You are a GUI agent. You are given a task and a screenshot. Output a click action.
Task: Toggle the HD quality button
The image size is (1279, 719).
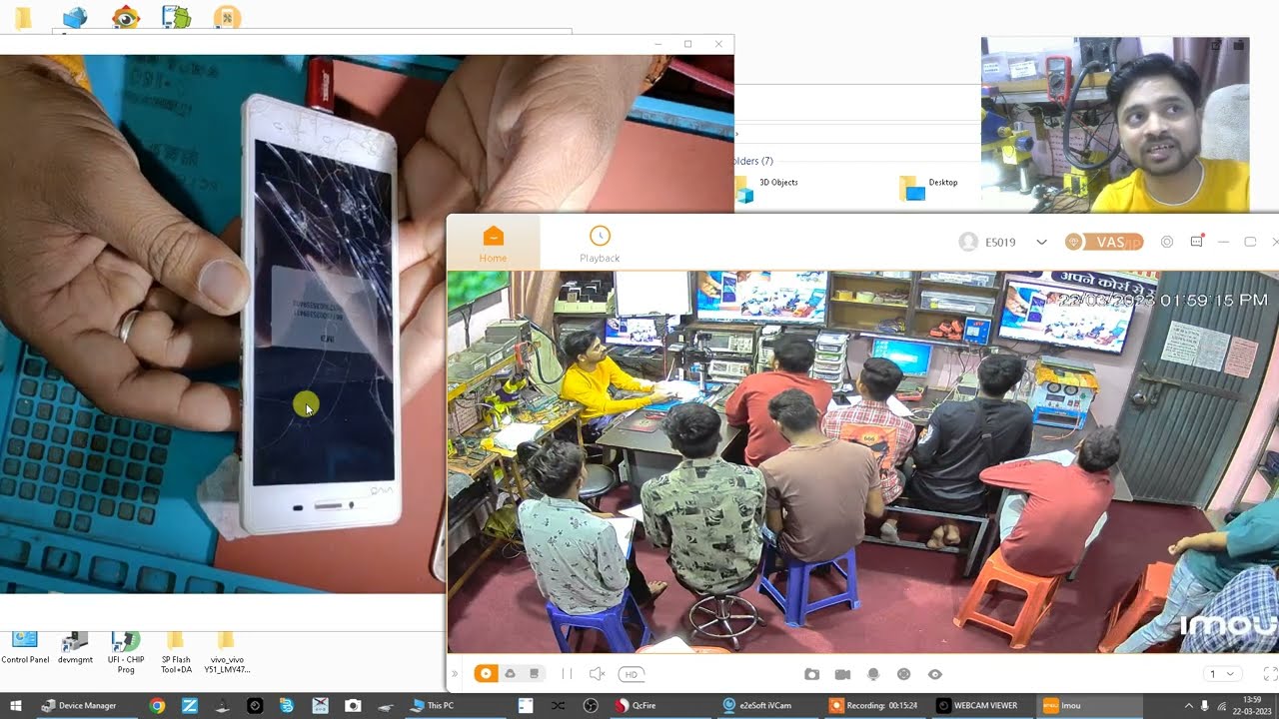[632, 674]
